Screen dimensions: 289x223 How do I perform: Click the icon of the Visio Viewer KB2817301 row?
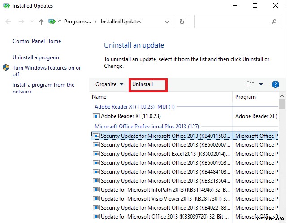(96, 199)
